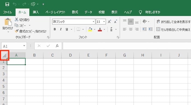Open the Name Box dropdown arrow
The width and height of the screenshot is (191, 105).
tap(24, 46)
